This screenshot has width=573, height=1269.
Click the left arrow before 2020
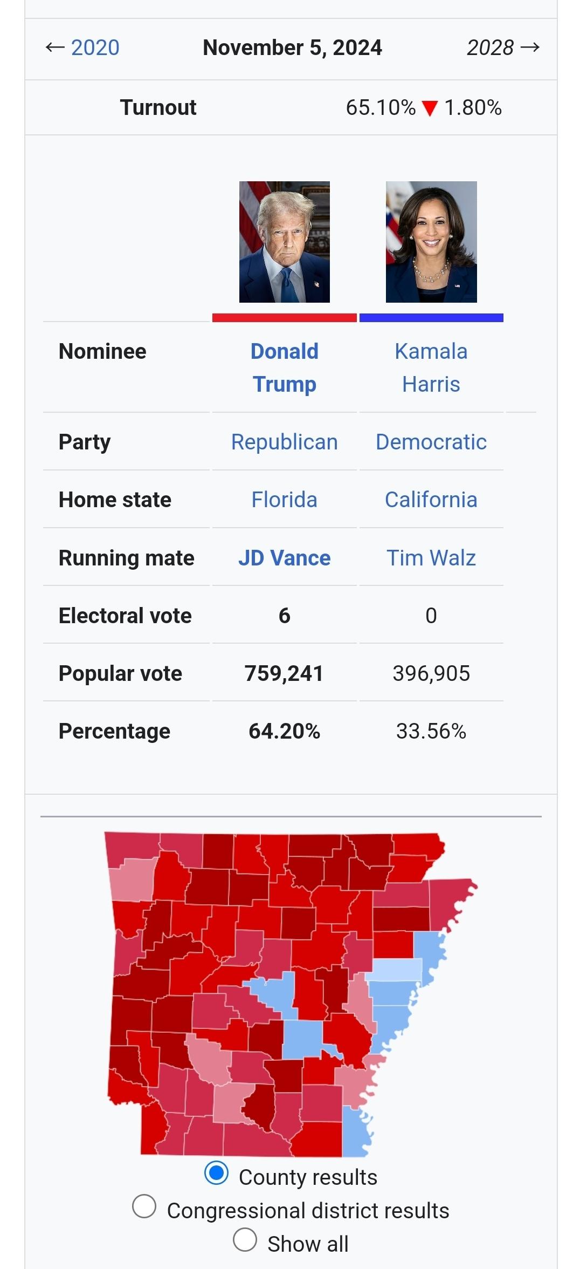(x=55, y=47)
